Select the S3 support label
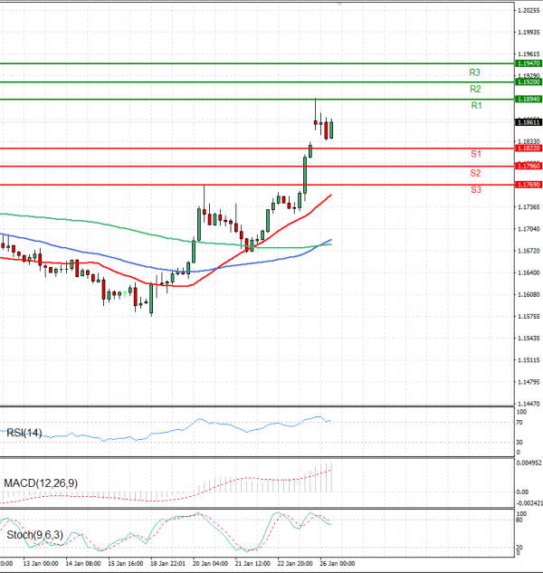 (x=475, y=190)
